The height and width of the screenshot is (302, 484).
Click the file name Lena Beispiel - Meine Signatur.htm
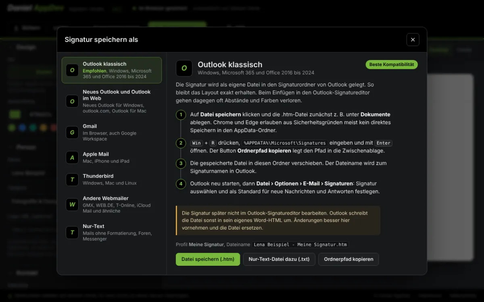(300, 244)
